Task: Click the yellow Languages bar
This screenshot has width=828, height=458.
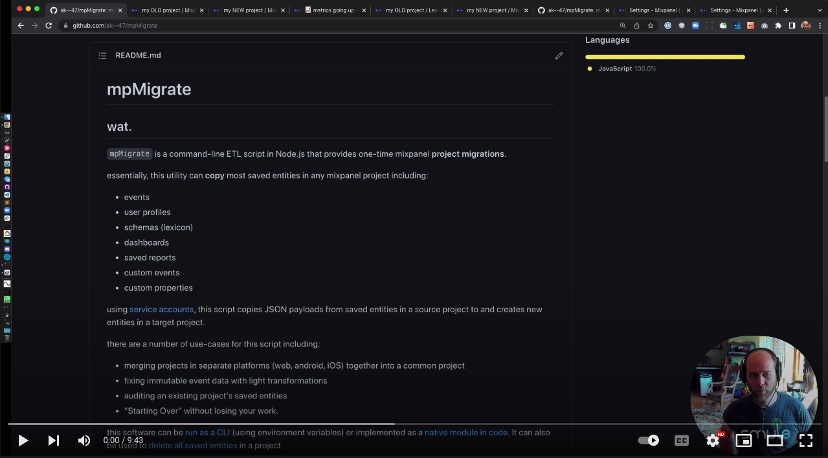Action: [x=665, y=57]
